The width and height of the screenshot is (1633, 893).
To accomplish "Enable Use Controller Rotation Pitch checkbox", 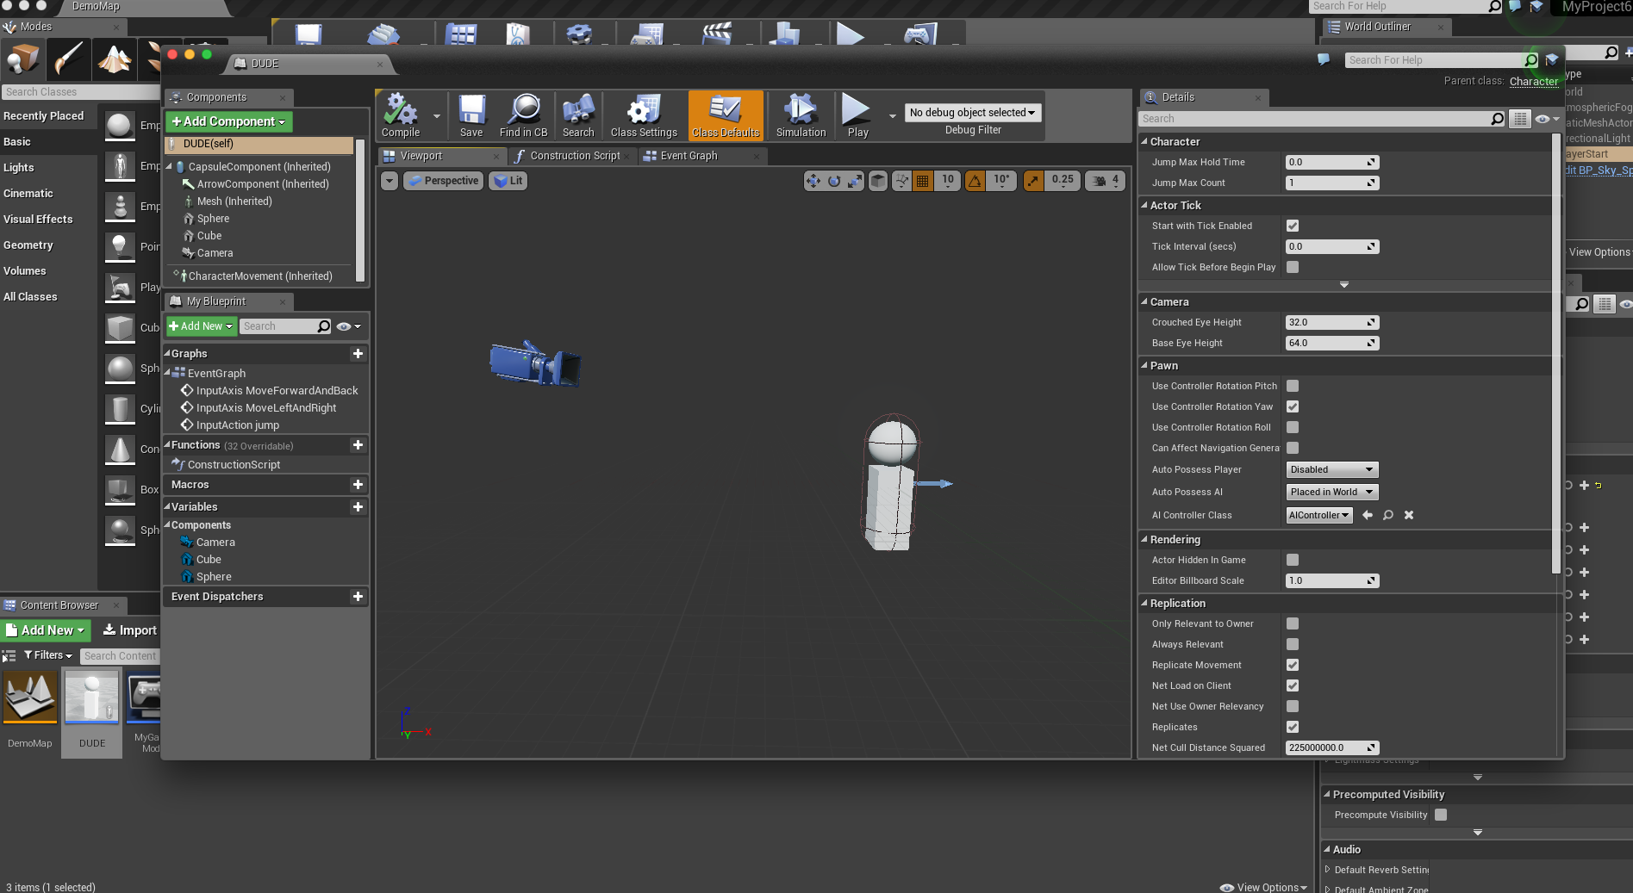I will (1293, 386).
